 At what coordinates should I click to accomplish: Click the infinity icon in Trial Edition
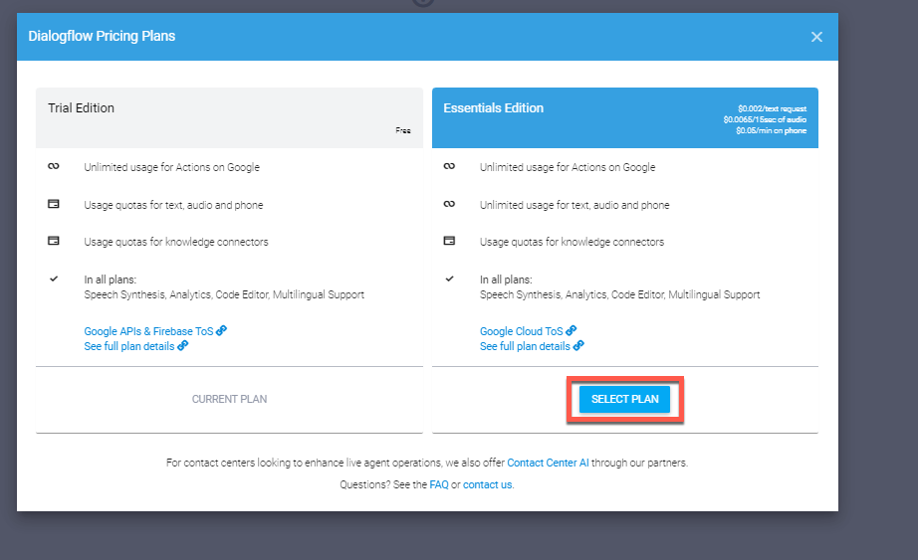tap(54, 167)
